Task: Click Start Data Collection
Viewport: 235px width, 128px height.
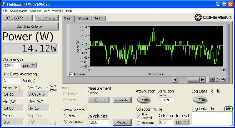Action: [x=30, y=27]
